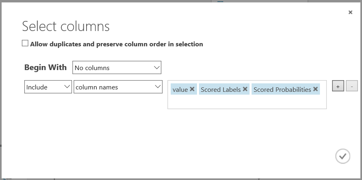362x180 pixels.
Task: Delete the Scored Probabilities tag
Action: coord(315,89)
